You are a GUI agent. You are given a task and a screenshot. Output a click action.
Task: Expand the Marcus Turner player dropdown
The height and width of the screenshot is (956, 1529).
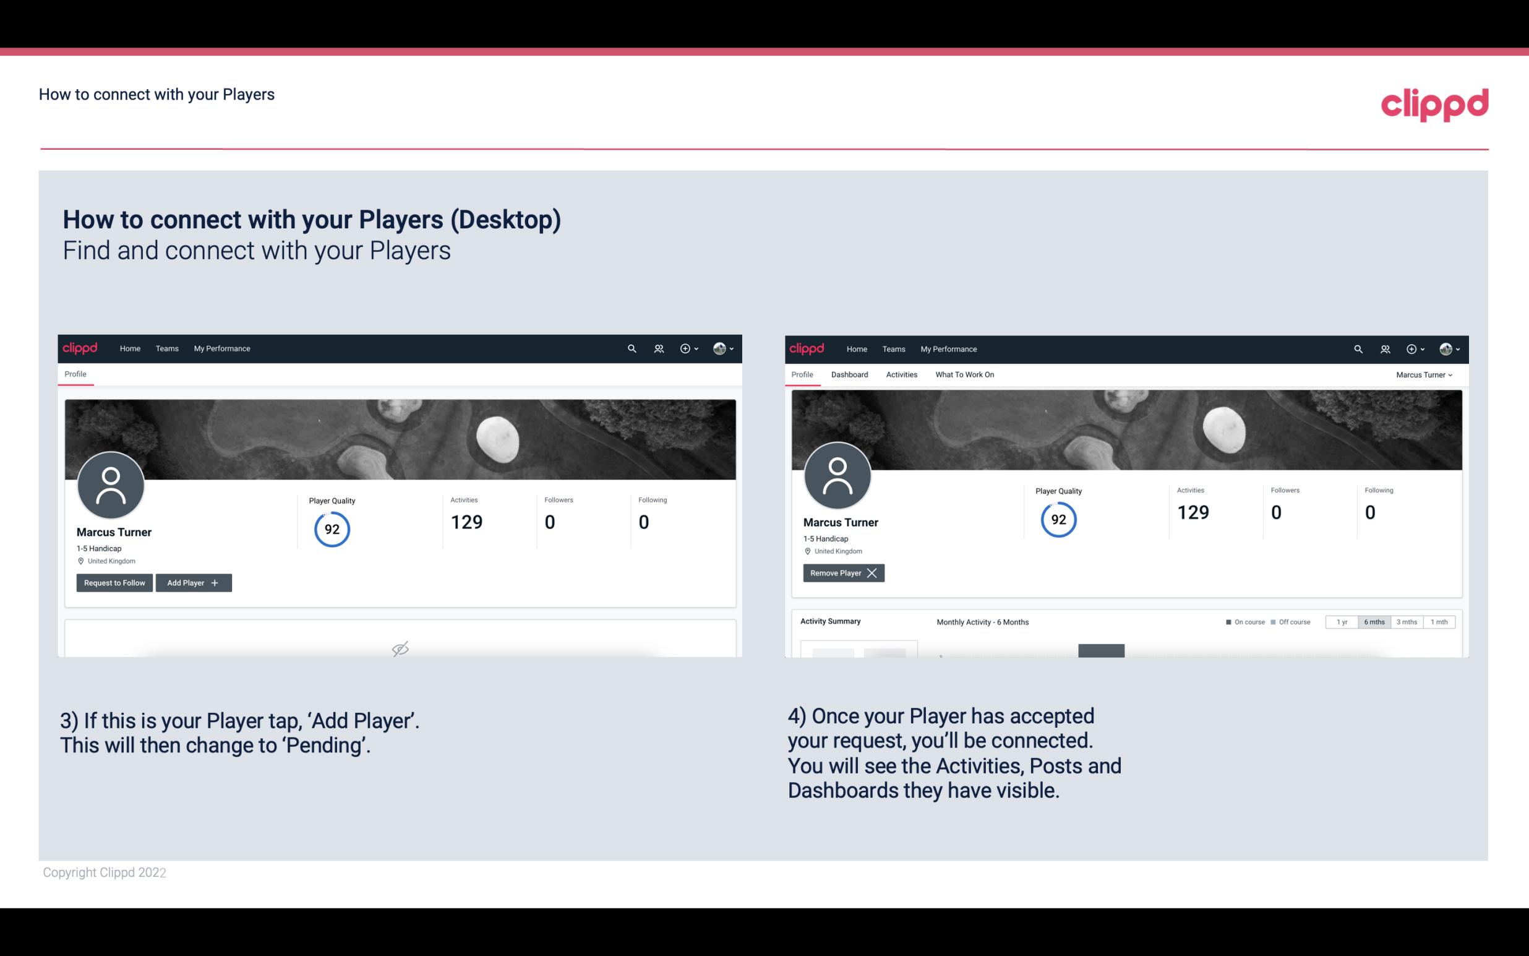(x=1423, y=374)
